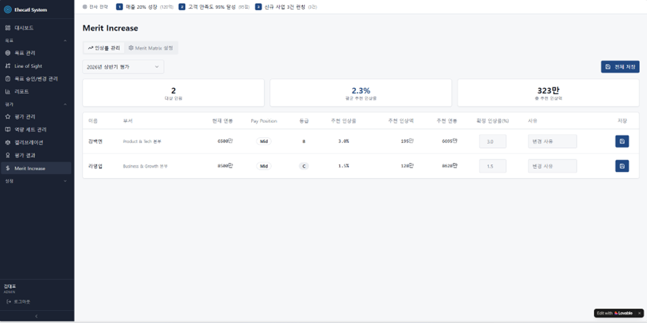Switch to the Merit Matrix 설정 tab

pyautogui.click(x=151, y=48)
